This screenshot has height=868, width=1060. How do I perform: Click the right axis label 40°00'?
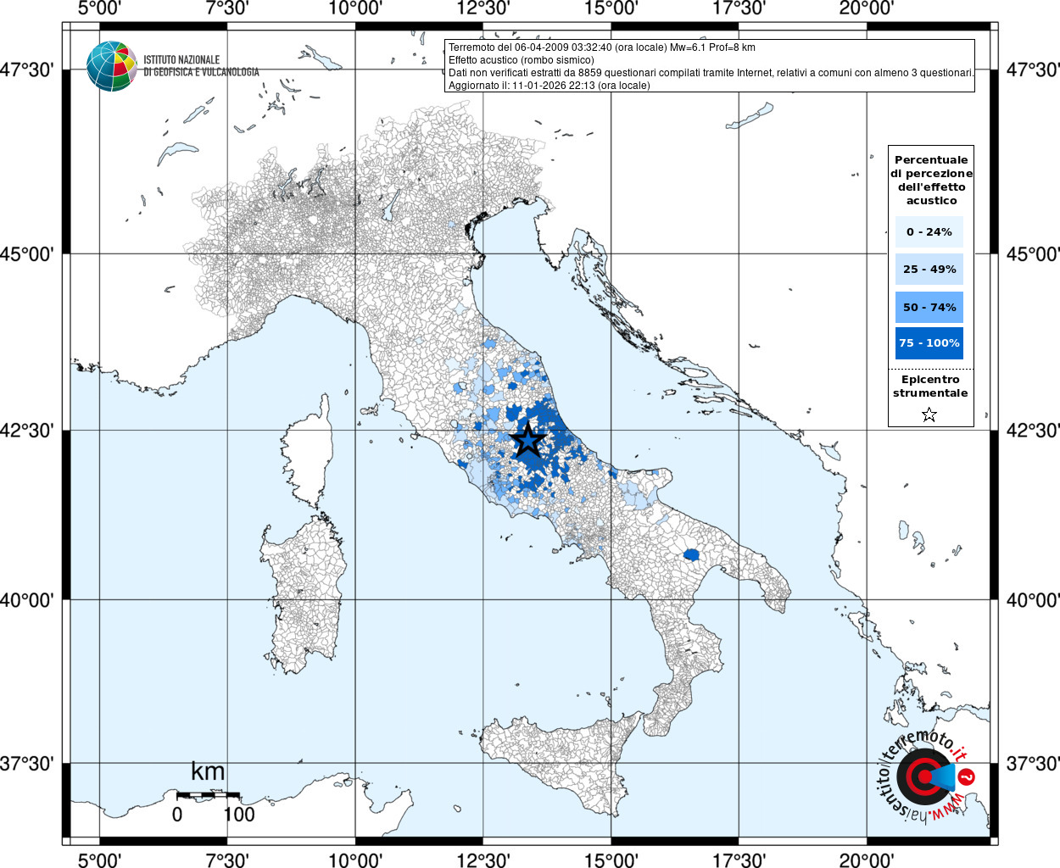(x=1033, y=600)
